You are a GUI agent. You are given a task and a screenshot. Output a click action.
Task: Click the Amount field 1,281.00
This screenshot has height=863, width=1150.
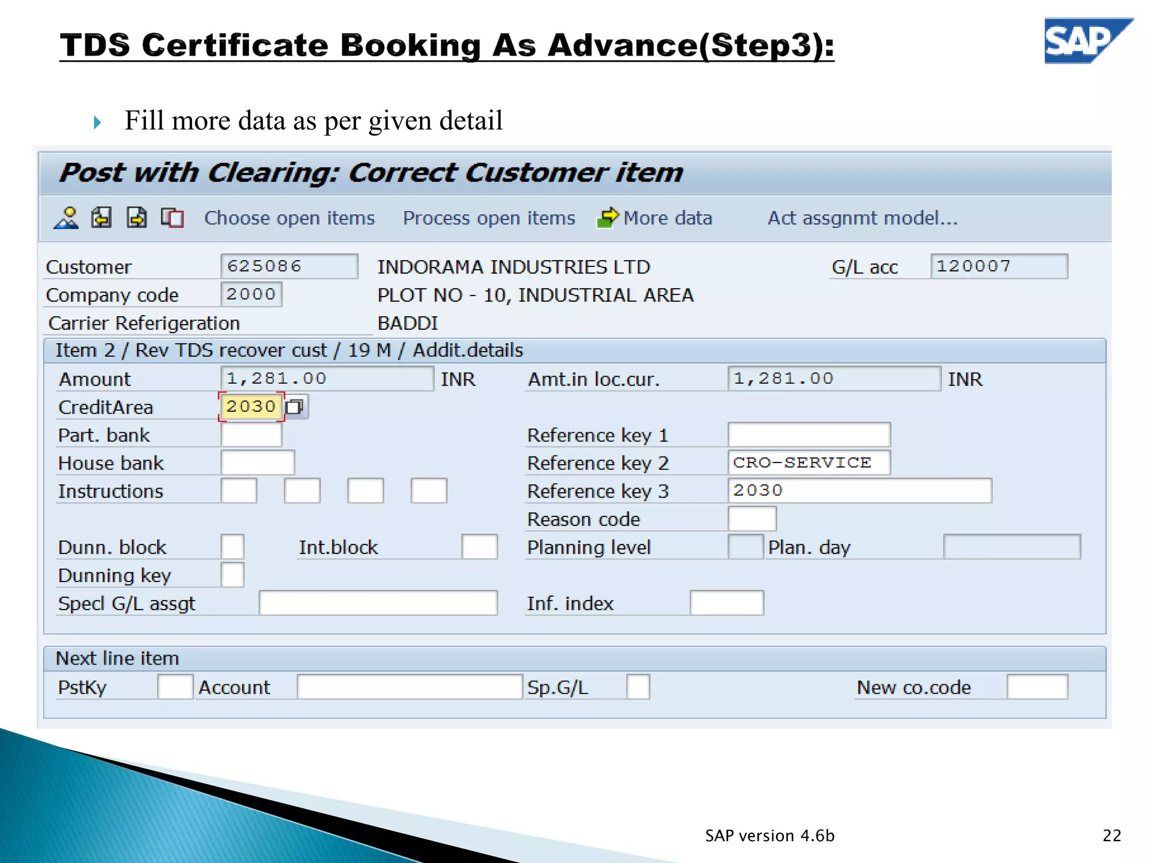327,379
